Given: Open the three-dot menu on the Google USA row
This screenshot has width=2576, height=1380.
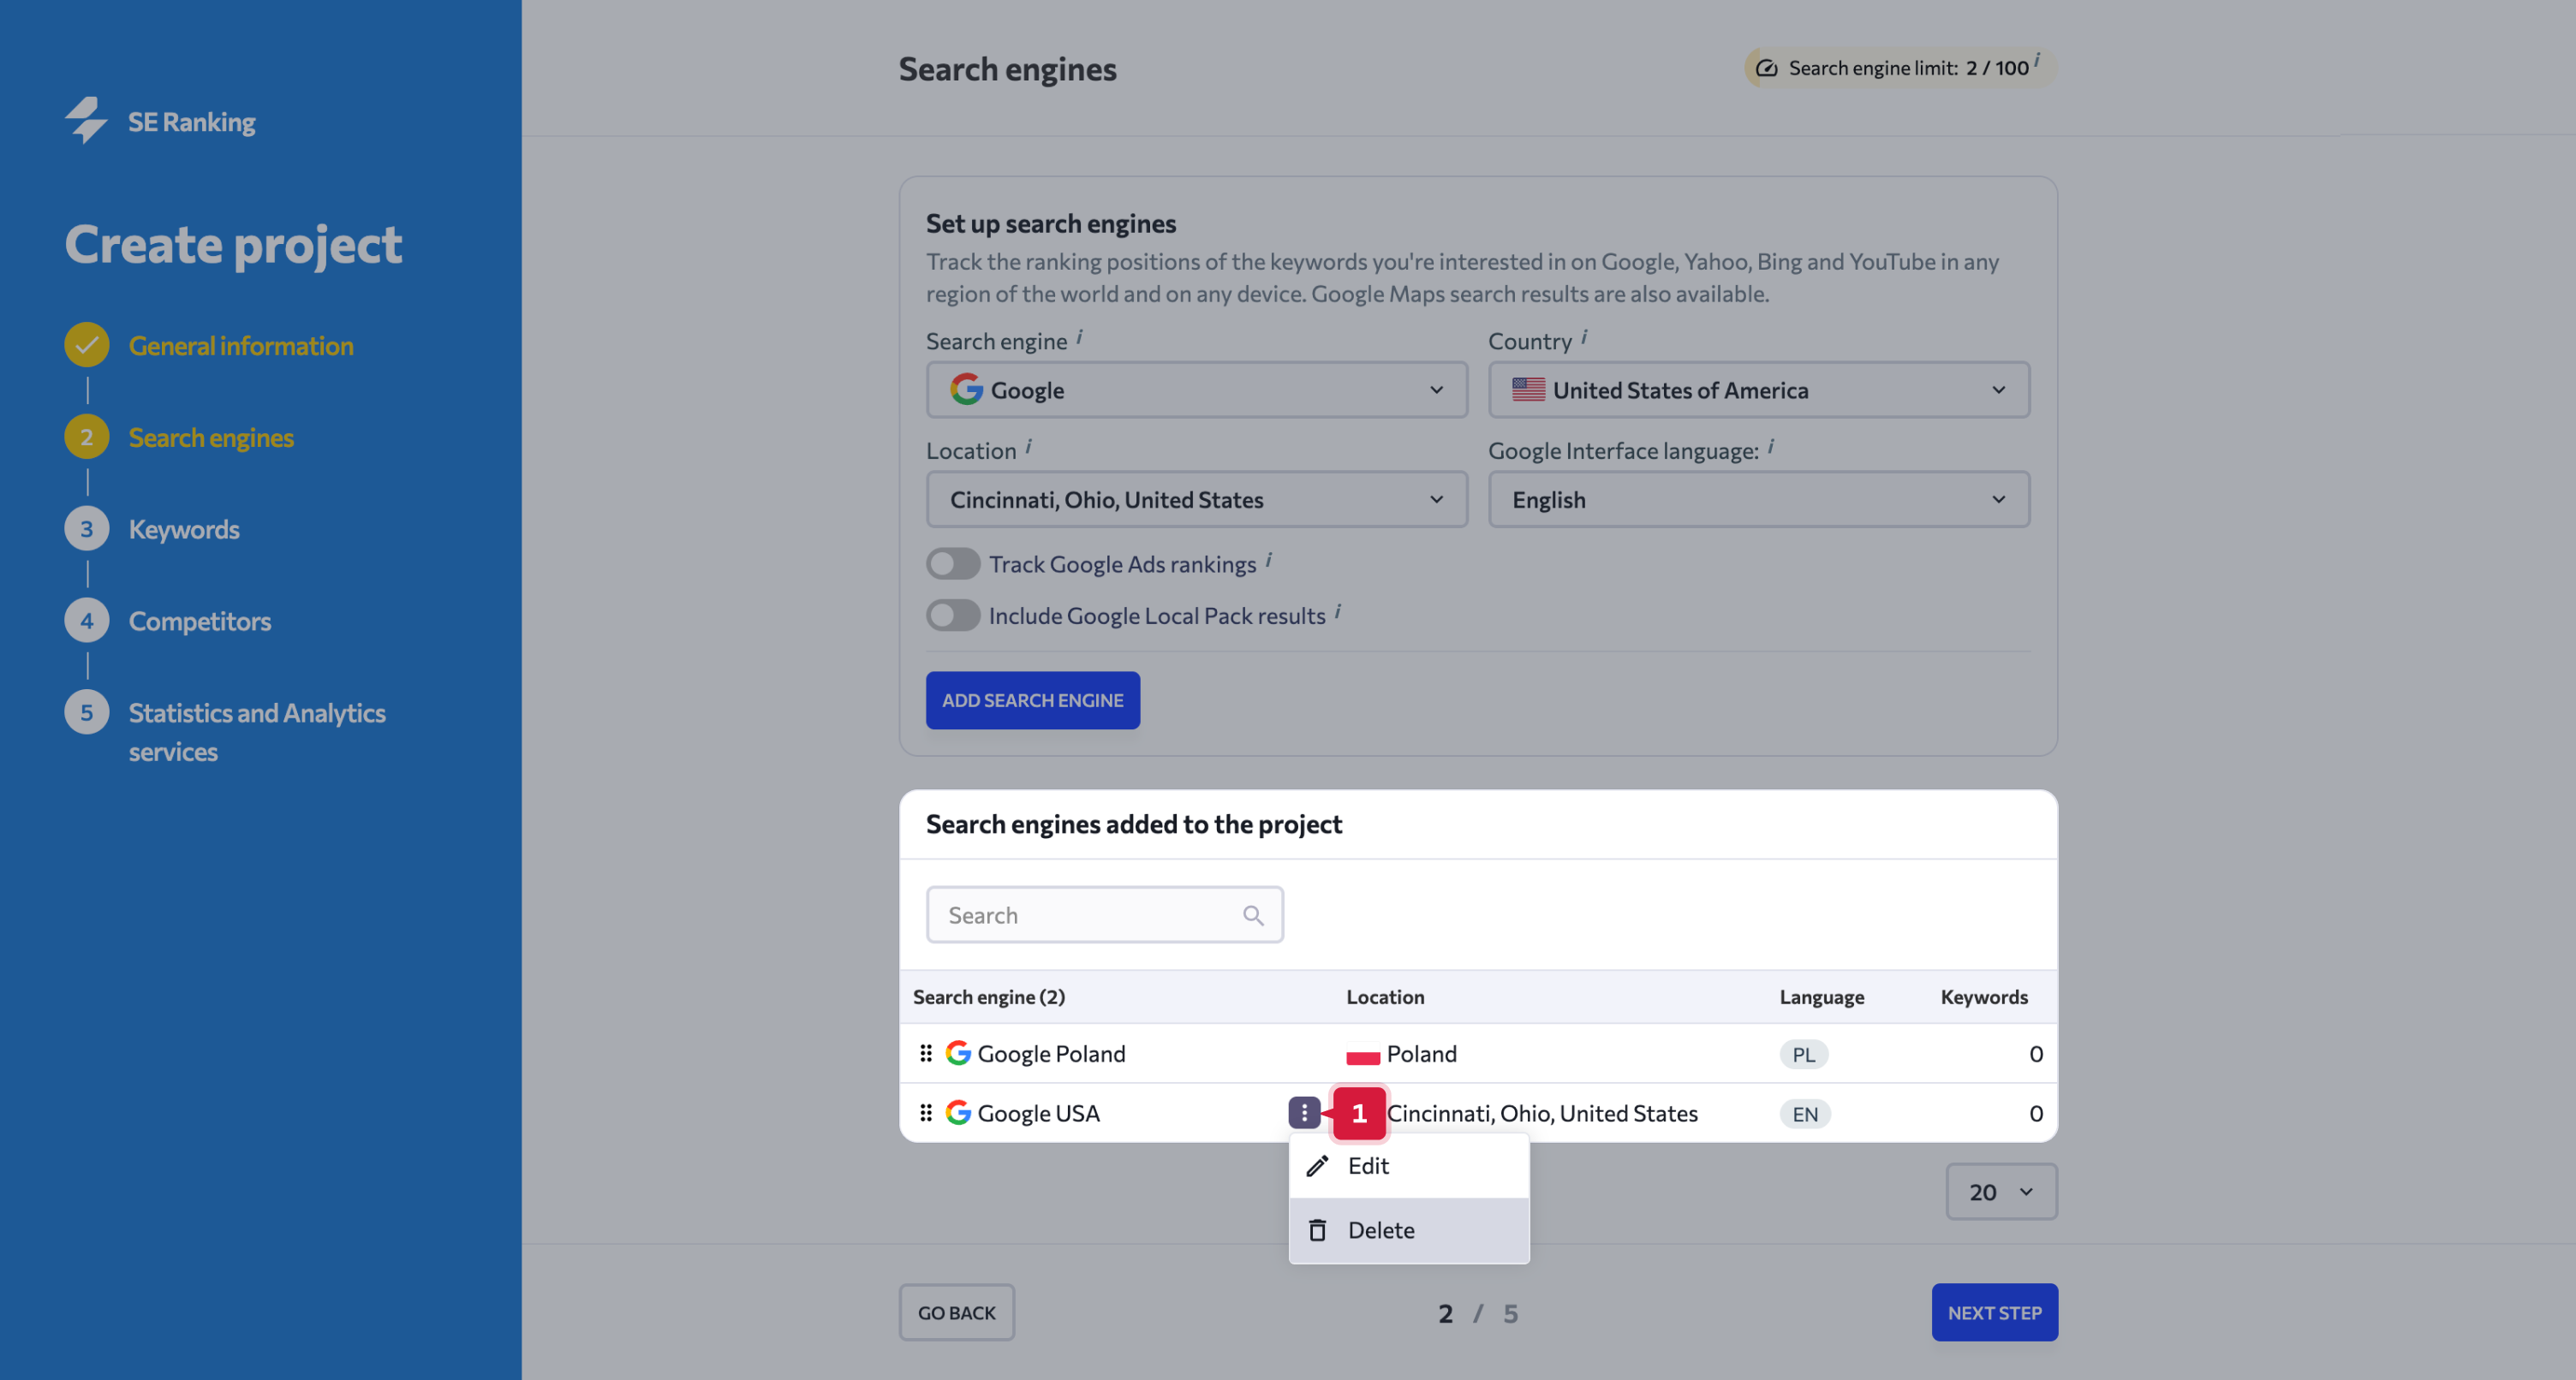Looking at the screenshot, I should (x=1304, y=1113).
